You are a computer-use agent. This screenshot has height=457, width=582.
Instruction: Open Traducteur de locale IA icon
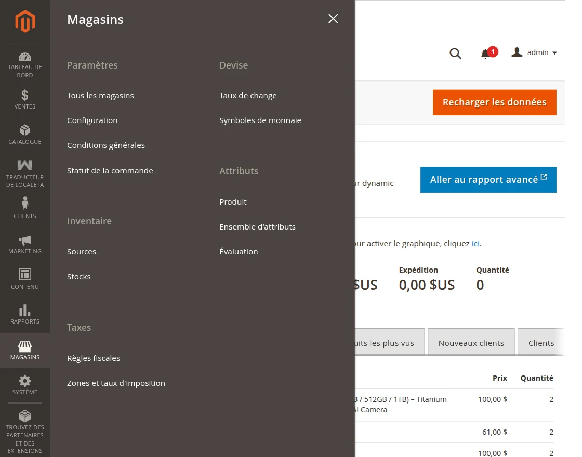[25, 166]
